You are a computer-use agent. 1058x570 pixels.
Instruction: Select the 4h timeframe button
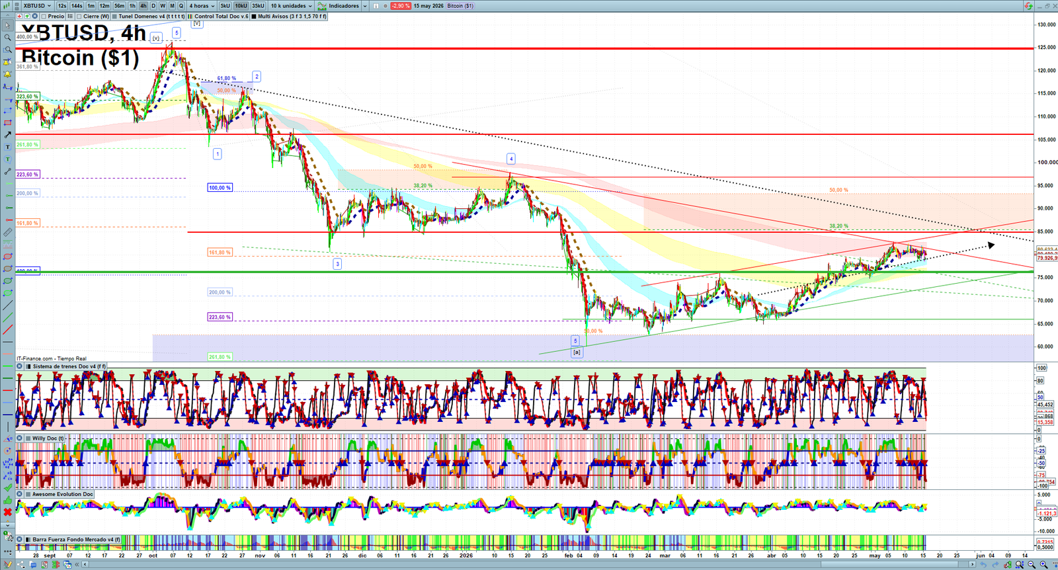[143, 6]
